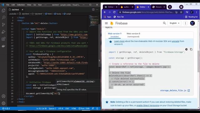Screen dimensions: 200x113
Task: Go back in Chrome browser
Action: click(105, 12)
